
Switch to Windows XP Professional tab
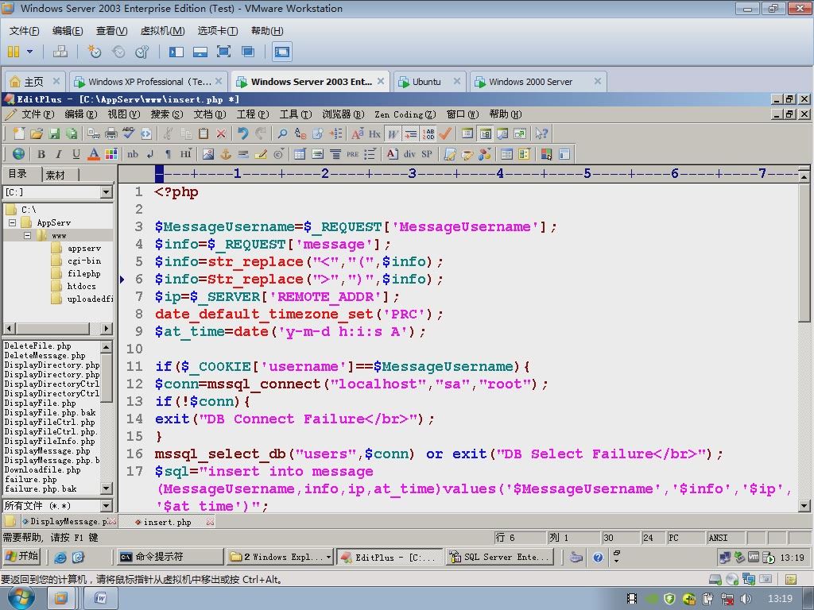(x=149, y=82)
